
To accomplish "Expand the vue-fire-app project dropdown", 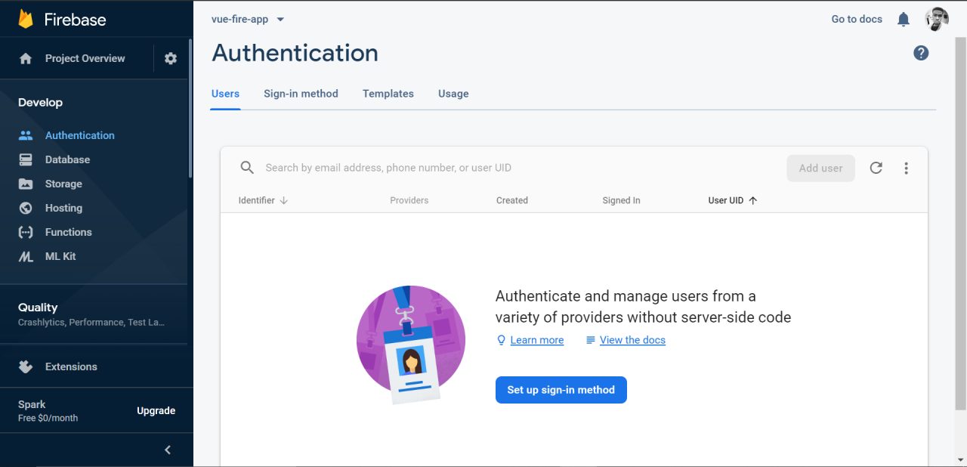I will [249, 20].
